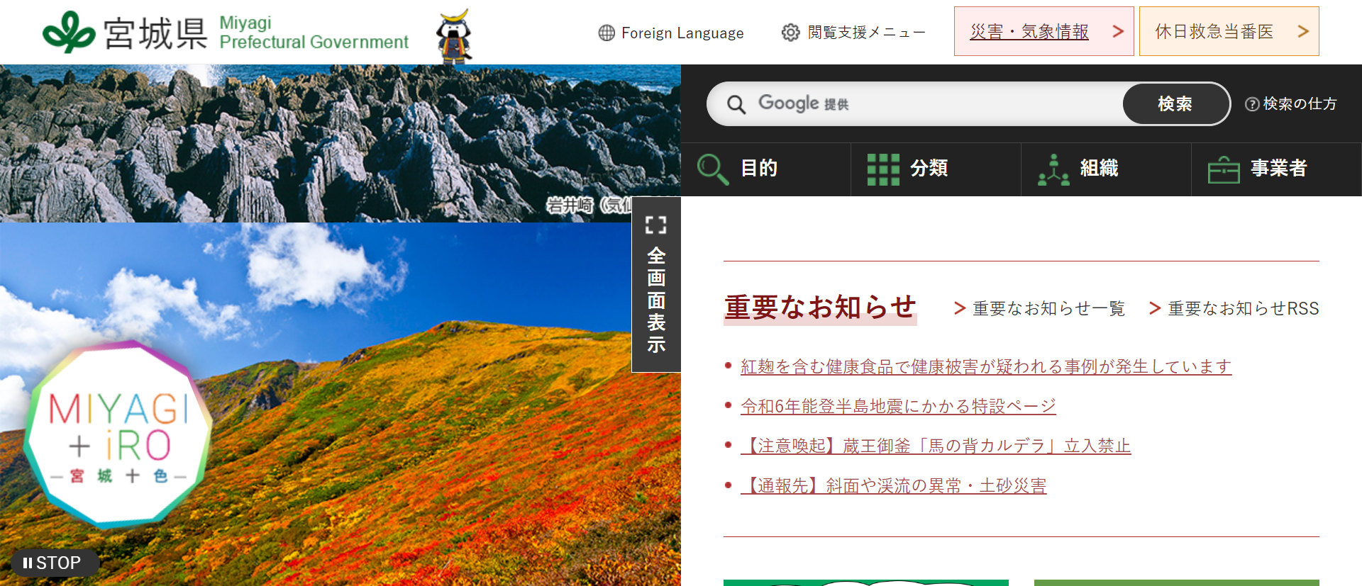Open the 重要なお知らせ一覧 link
This screenshot has height=586, width=1362.
click(1040, 308)
